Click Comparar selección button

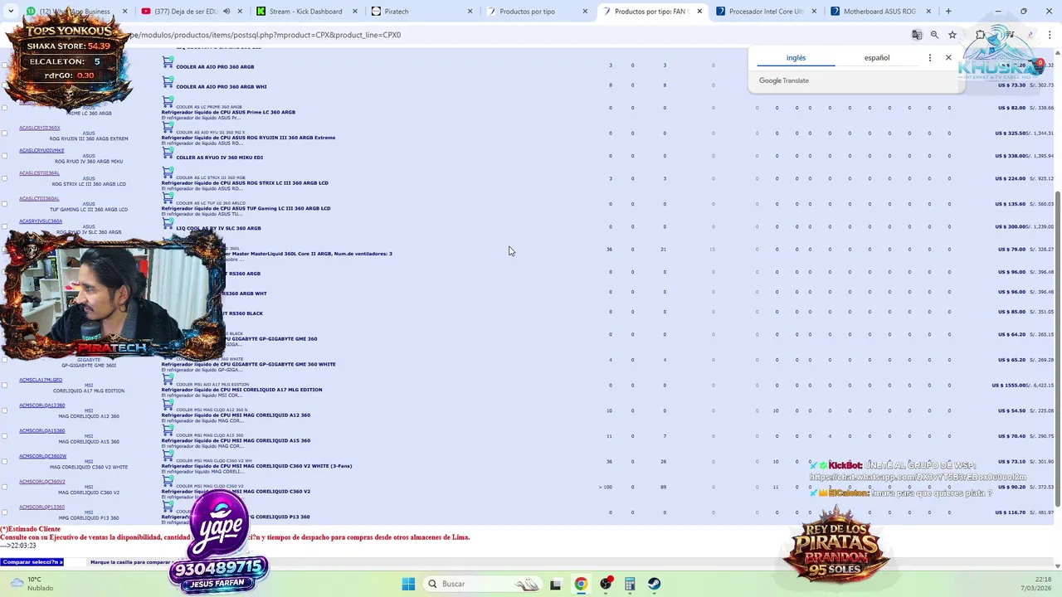click(x=32, y=562)
